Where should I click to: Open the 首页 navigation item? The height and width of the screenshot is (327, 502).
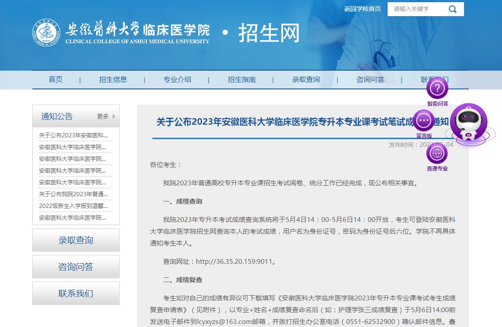point(56,79)
